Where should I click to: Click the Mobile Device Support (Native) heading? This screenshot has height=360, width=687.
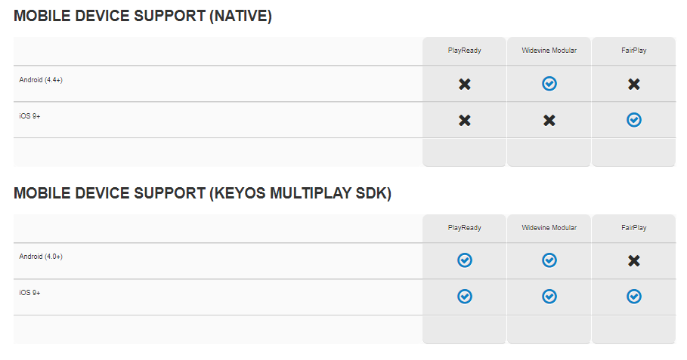click(x=143, y=16)
